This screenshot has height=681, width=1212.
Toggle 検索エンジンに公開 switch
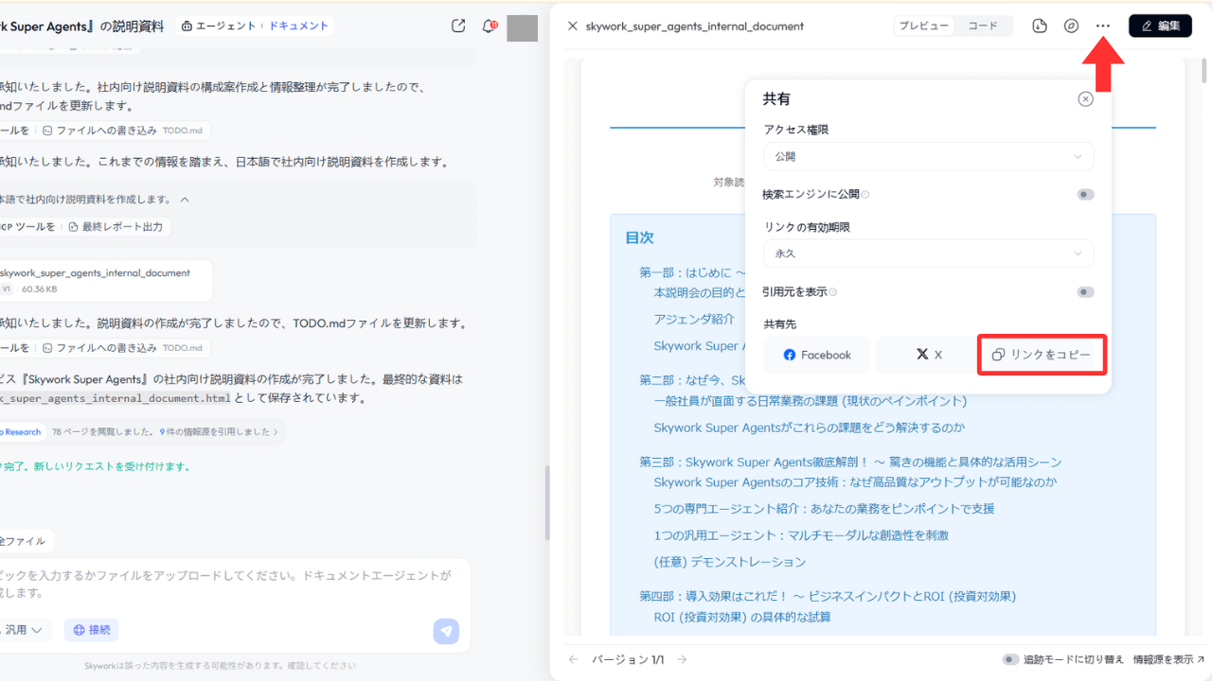1085,195
